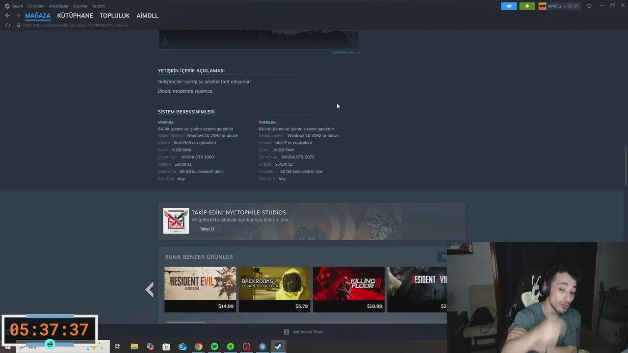The height and width of the screenshot is (353, 628).
Task: Click the Steam logo in title bar
Action: (7, 6)
